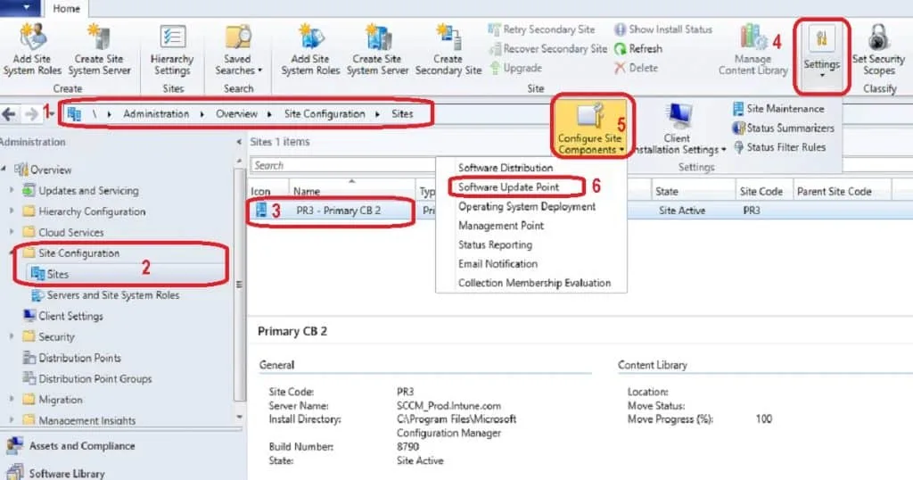Click the Add Site System Roles icon
The height and width of the screenshot is (480, 913).
[32, 37]
